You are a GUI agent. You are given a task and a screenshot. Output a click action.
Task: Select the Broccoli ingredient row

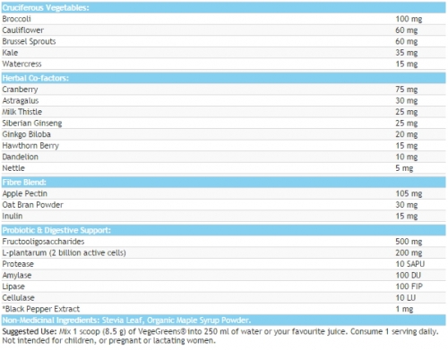[224, 19]
